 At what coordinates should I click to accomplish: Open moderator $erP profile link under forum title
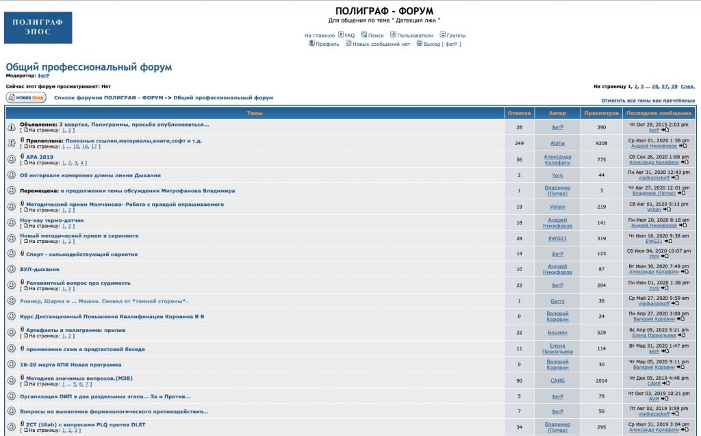43,75
